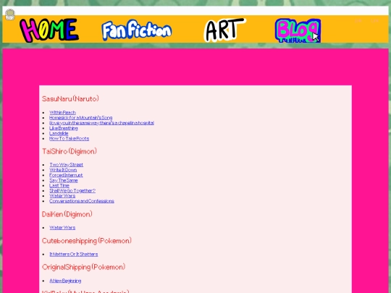This screenshot has width=391, height=293.
Task: Go to the rainbow HOME page
Action: 49,30
